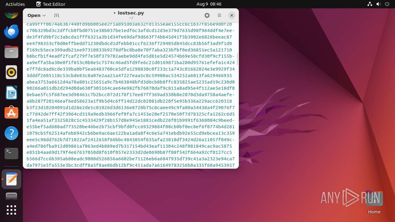Screen dimensions: 395x222
Task: Open the Text Editor app menu in the top bar
Action: 51,4
